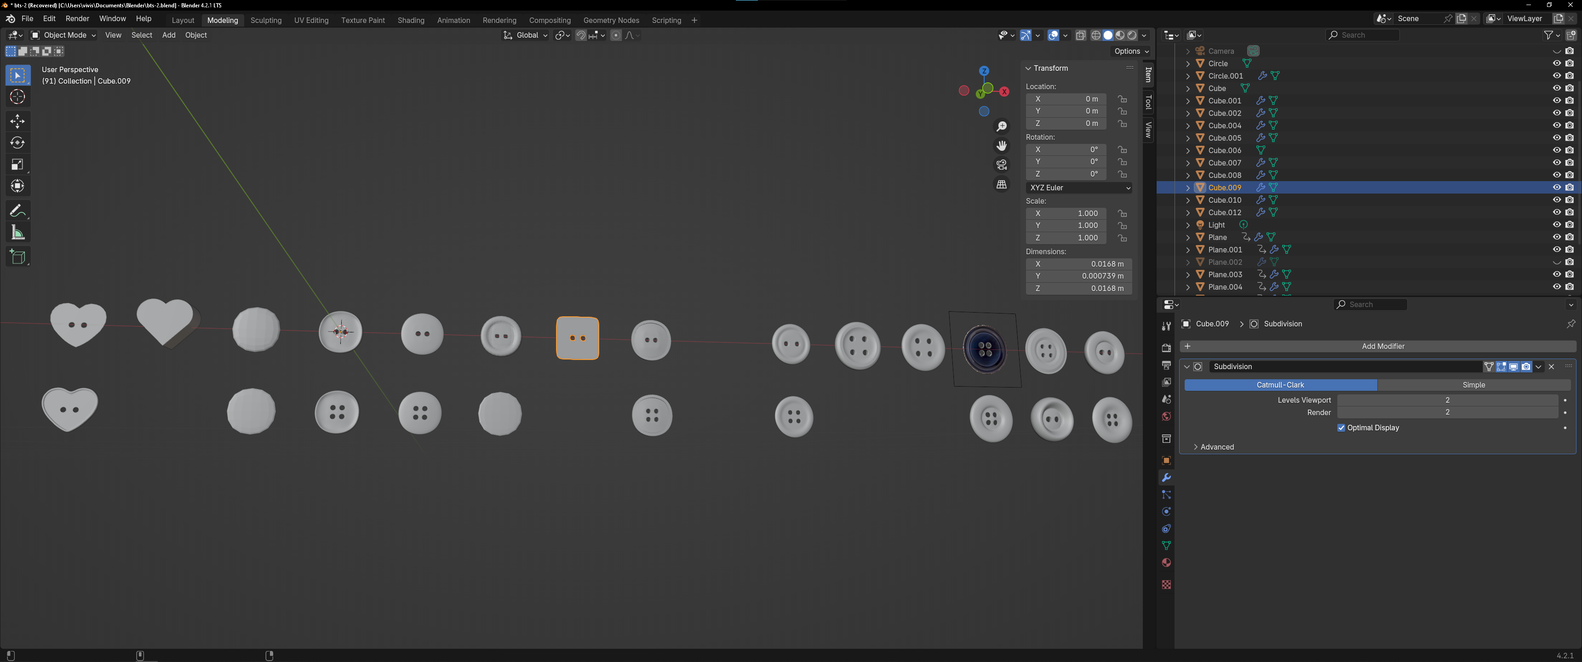
Task: Collapse the Transform panel
Action: pyautogui.click(x=1029, y=68)
